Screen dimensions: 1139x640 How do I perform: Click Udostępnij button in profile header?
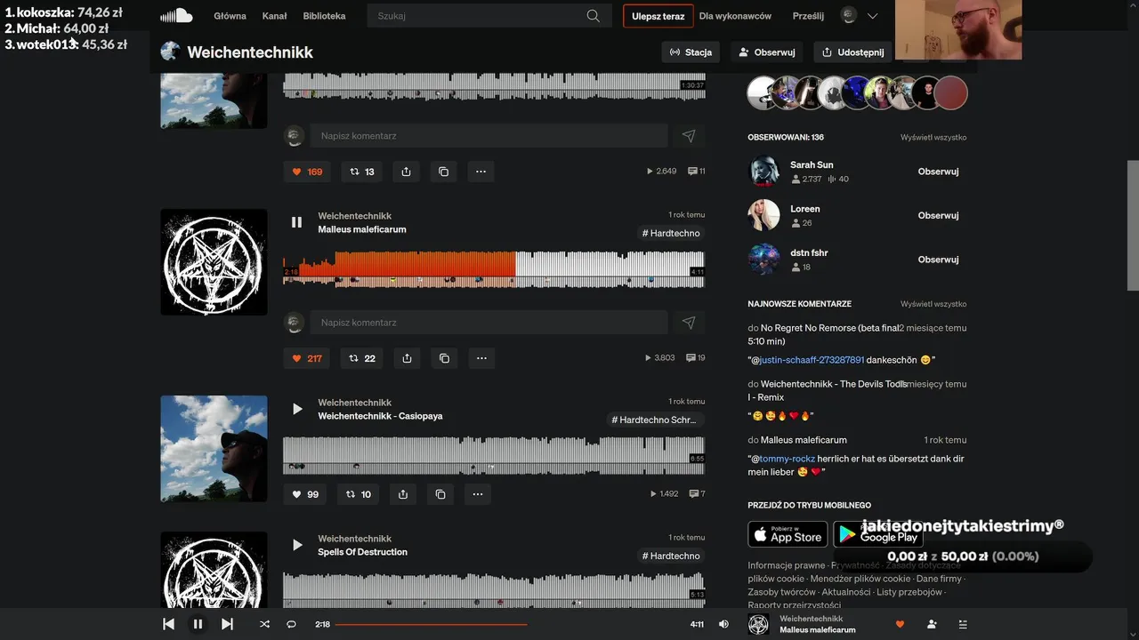[x=852, y=52]
